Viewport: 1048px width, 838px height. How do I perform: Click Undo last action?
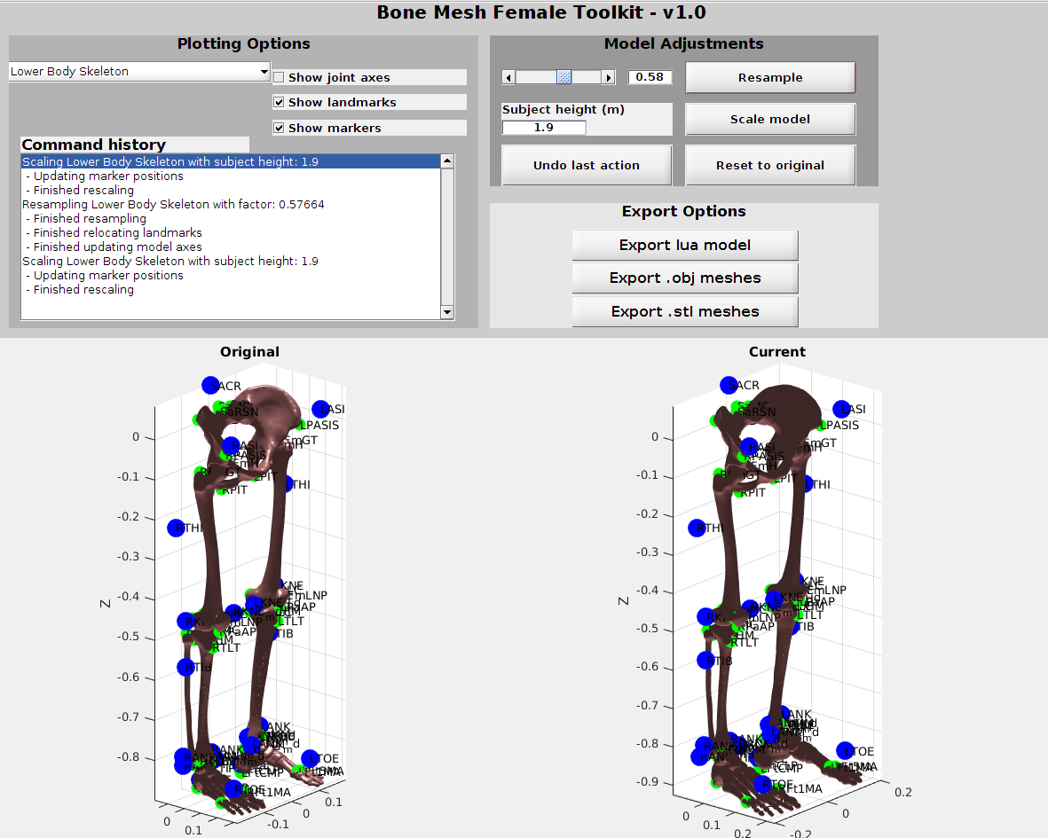[x=586, y=165]
